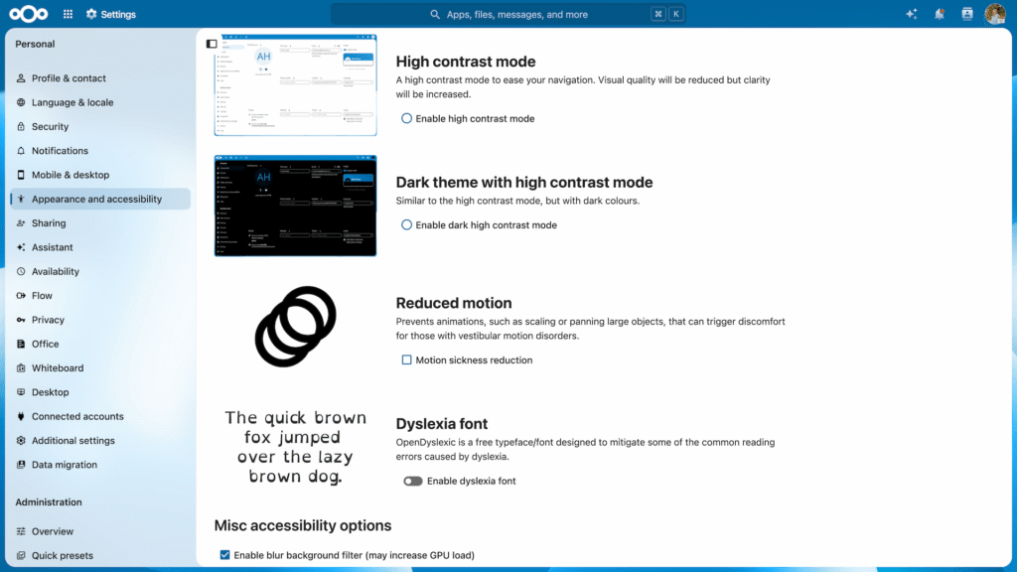Image resolution: width=1017 pixels, height=572 pixels.
Task: Click the Language & locale globe icon
Action: click(x=21, y=102)
